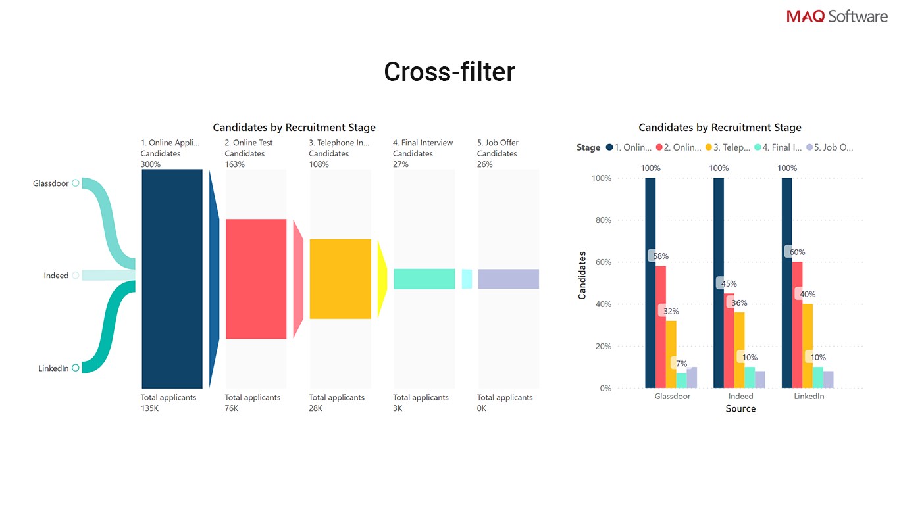Viewport: 899px width, 505px height.
Task: Select the LinkedIn source circle node
Action: click(76, 368)
